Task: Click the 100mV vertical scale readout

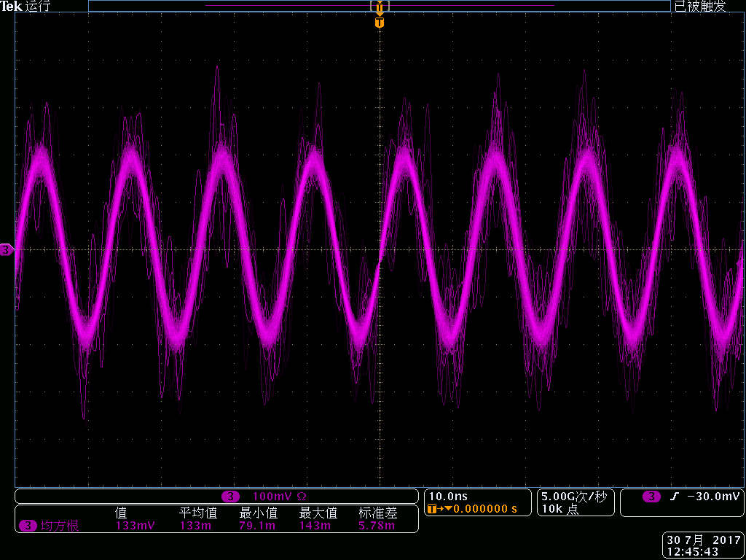Action: 273,497
